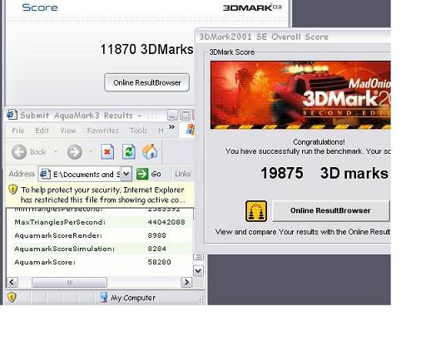Click the horizontal scrollbar left arrow
Viewport: 426px width, 341px height.
coord(12,282)
